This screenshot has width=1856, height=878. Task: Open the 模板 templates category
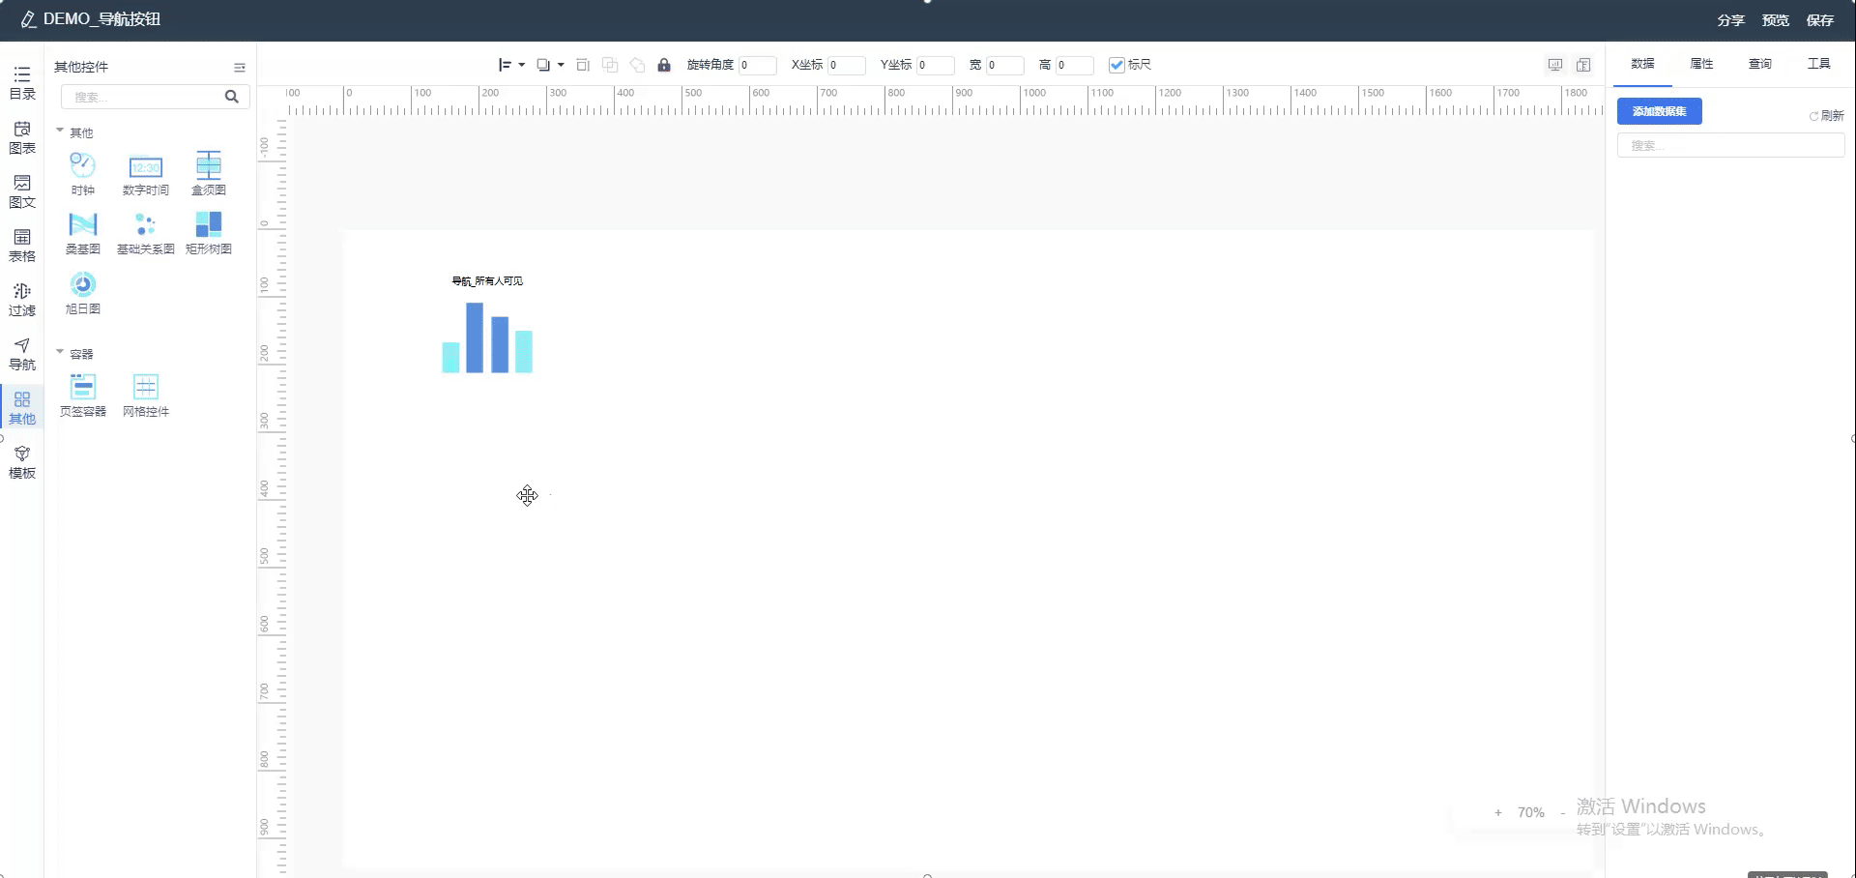tap(21, 462)
